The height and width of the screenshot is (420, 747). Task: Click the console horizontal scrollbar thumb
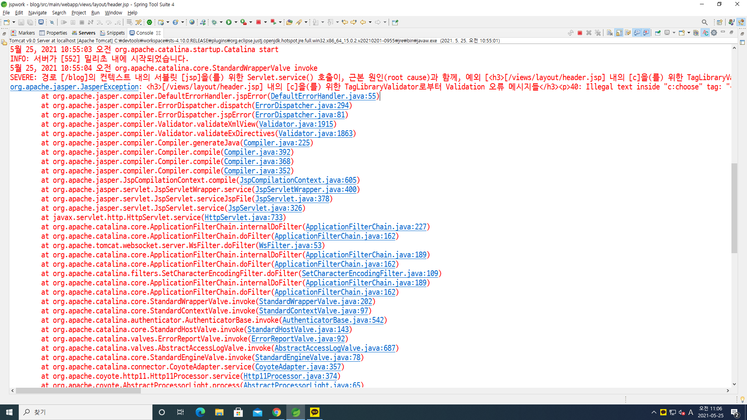pos(78,390)
